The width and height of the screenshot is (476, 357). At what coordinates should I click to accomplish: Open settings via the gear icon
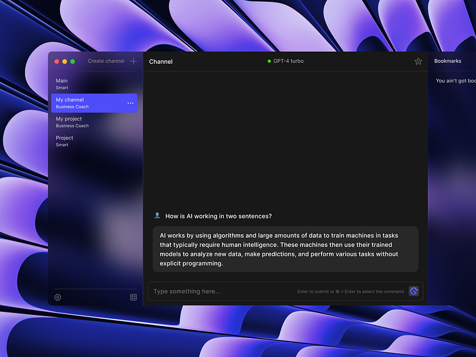click(58, 297)
